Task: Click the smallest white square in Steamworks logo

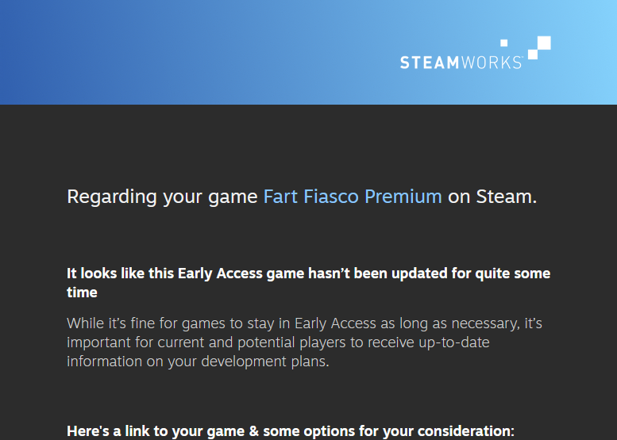Action: [x=504, y=42]
